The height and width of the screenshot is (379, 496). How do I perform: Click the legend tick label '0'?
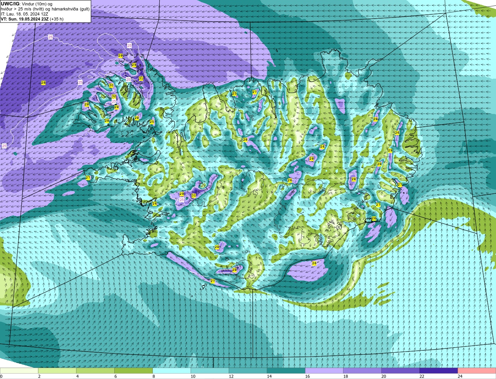coord(2,376)
